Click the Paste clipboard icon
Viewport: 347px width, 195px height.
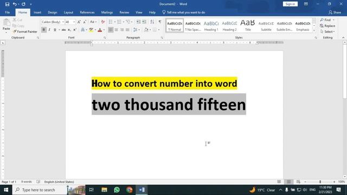click(x=7, y=23)
